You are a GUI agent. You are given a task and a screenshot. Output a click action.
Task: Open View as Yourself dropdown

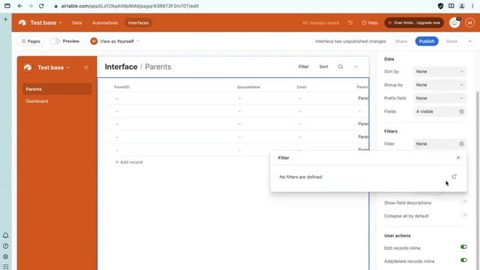point(115,41)
